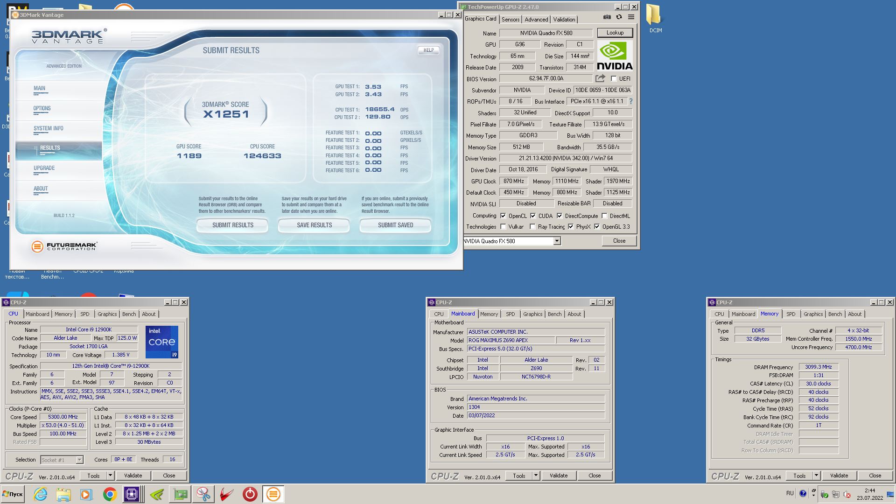Click the Intel Core i9 logo in CPU-Z
The width and height of the screenshot is (896, 504).
161,342
